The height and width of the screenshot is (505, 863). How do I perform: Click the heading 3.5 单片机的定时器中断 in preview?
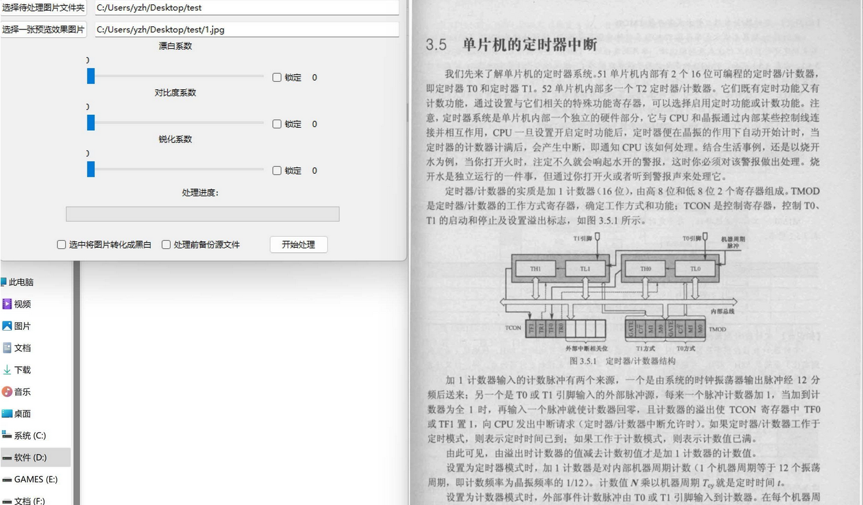point(511,45)
